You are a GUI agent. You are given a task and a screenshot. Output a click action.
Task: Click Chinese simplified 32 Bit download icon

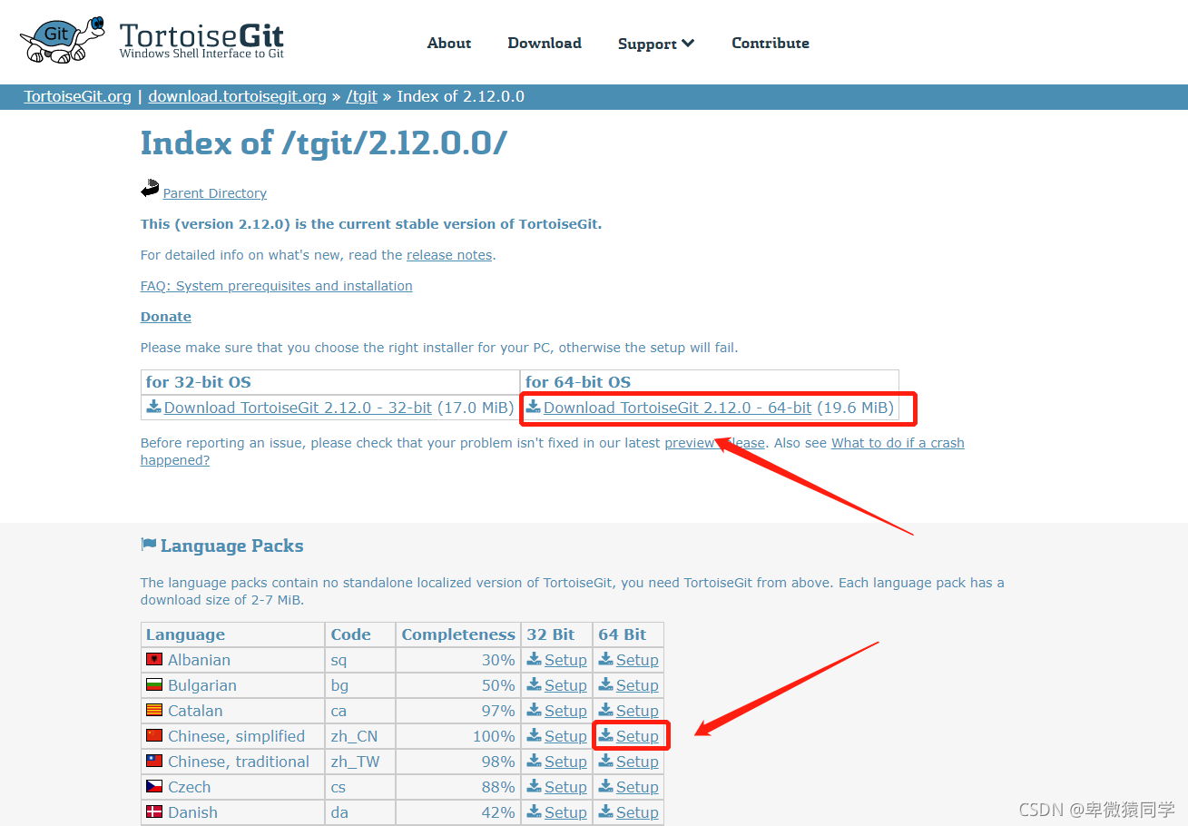pos(535,735)
